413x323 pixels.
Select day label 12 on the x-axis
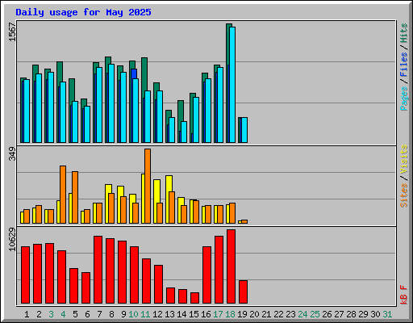(157, 314)
